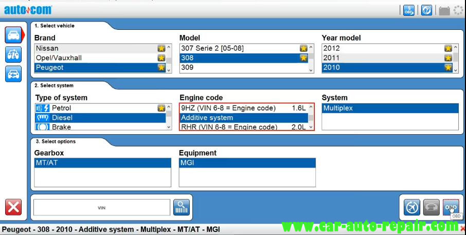Select Brake type of system
Viewport: 466px width, 235px height.
[x=100, y=127]
